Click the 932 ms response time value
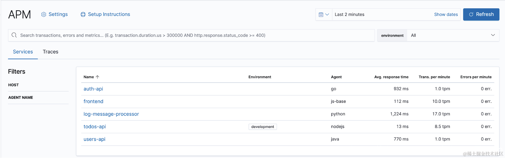 [x=401, y=89]
